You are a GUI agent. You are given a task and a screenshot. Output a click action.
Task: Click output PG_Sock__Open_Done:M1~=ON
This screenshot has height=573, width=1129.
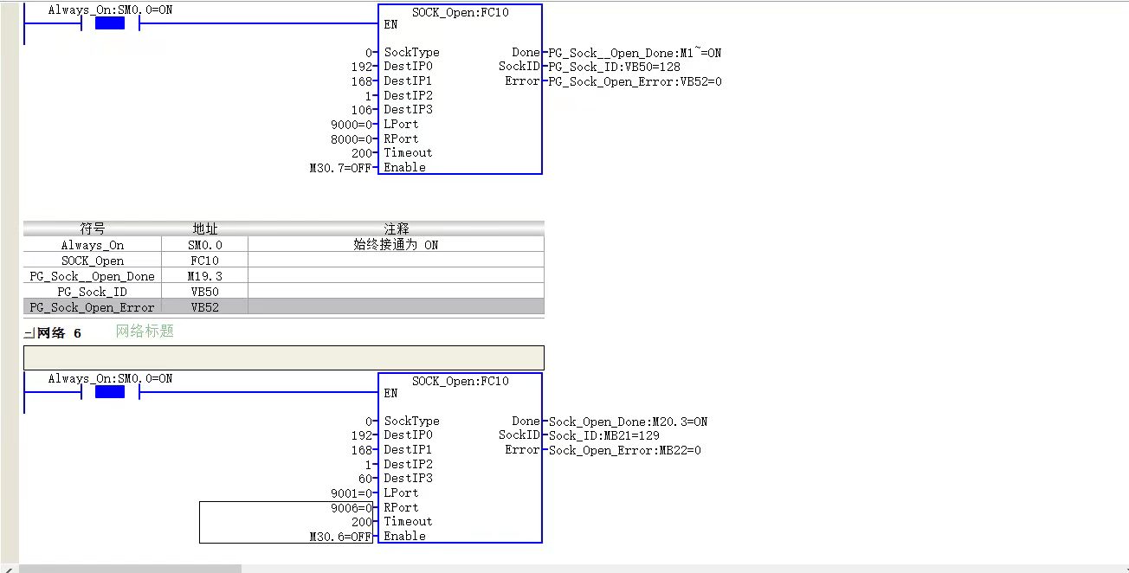(x=635, y=53)
